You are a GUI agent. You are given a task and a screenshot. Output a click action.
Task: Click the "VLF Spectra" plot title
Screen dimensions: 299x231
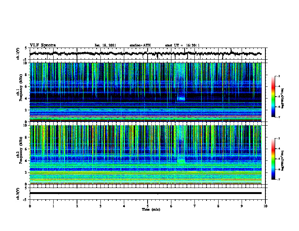coord(43,45)
